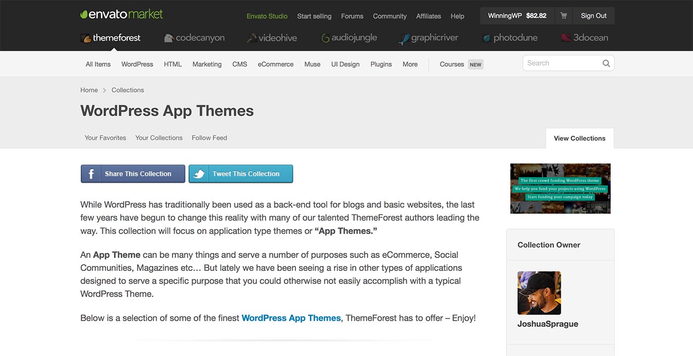
Task: Open the Follow Feed tab
Action: (209, 138)
